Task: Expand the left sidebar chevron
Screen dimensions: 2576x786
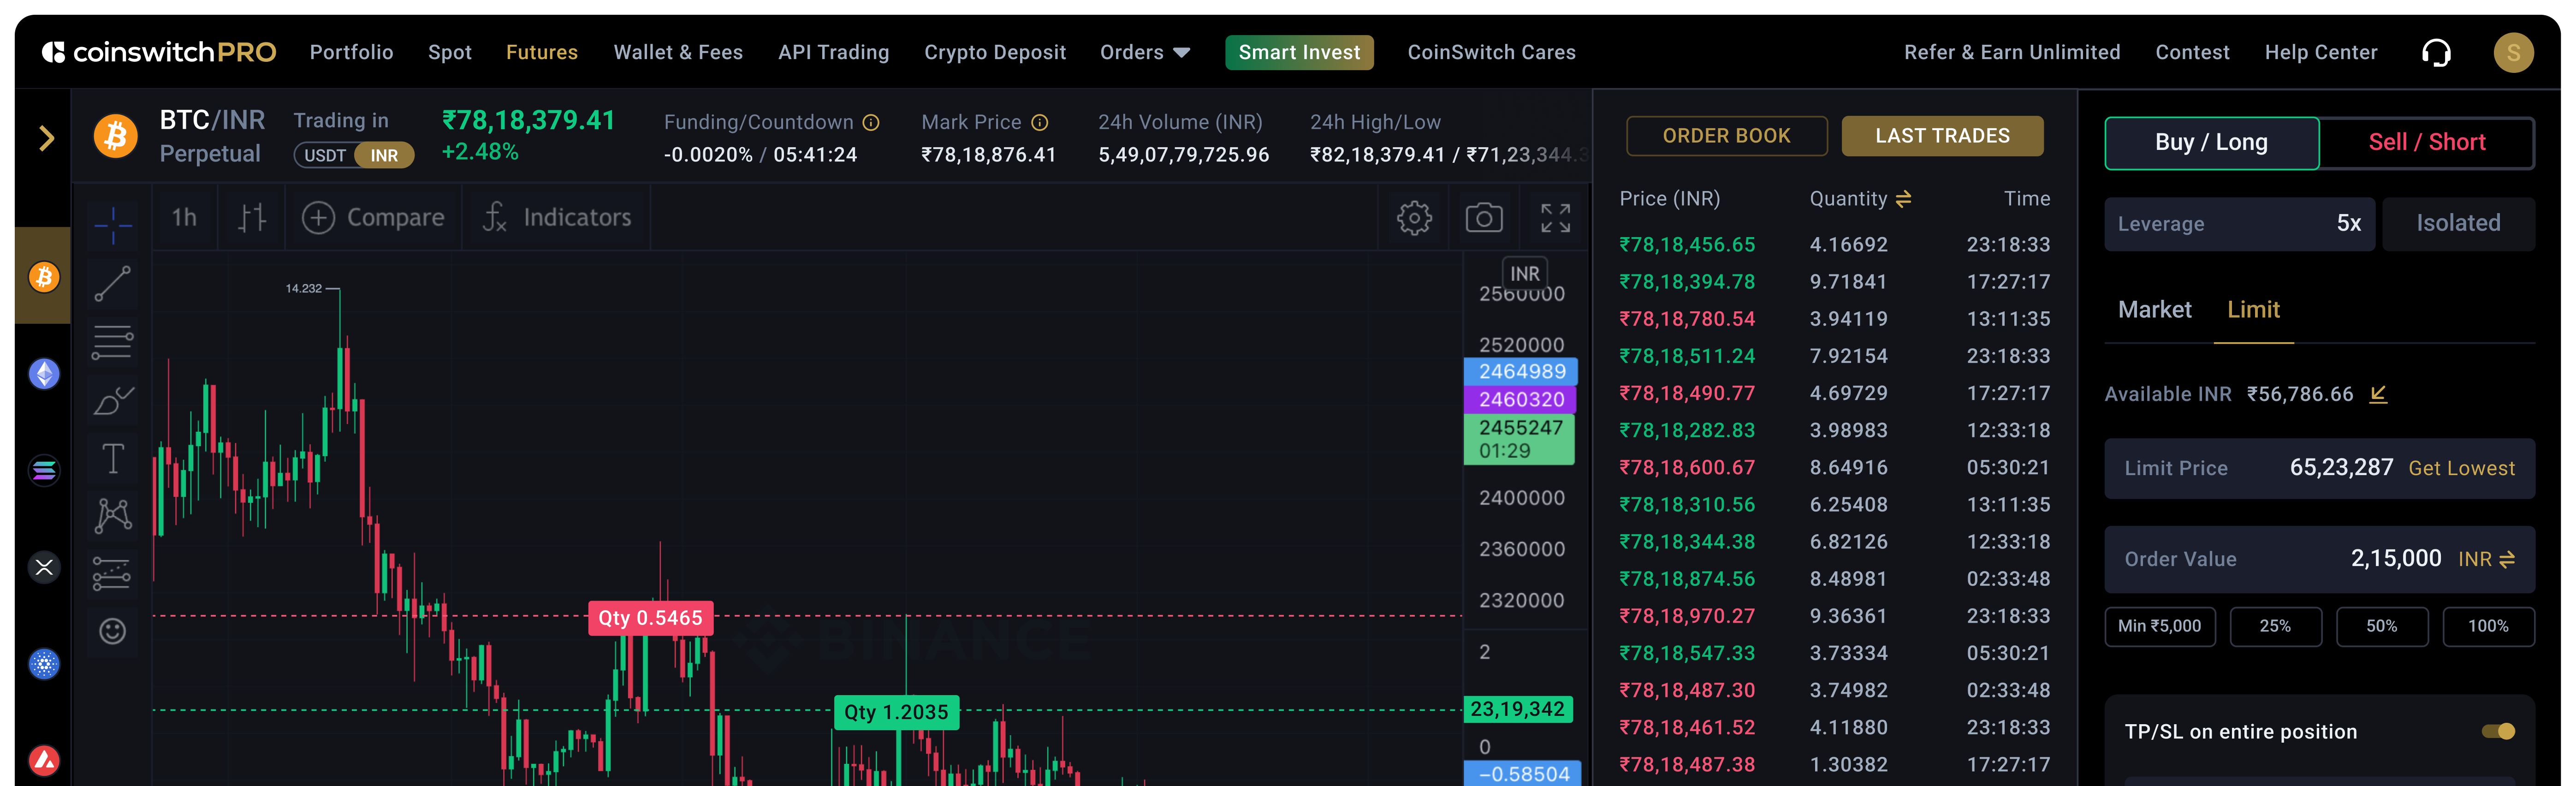Action: (x=45, y=138)
